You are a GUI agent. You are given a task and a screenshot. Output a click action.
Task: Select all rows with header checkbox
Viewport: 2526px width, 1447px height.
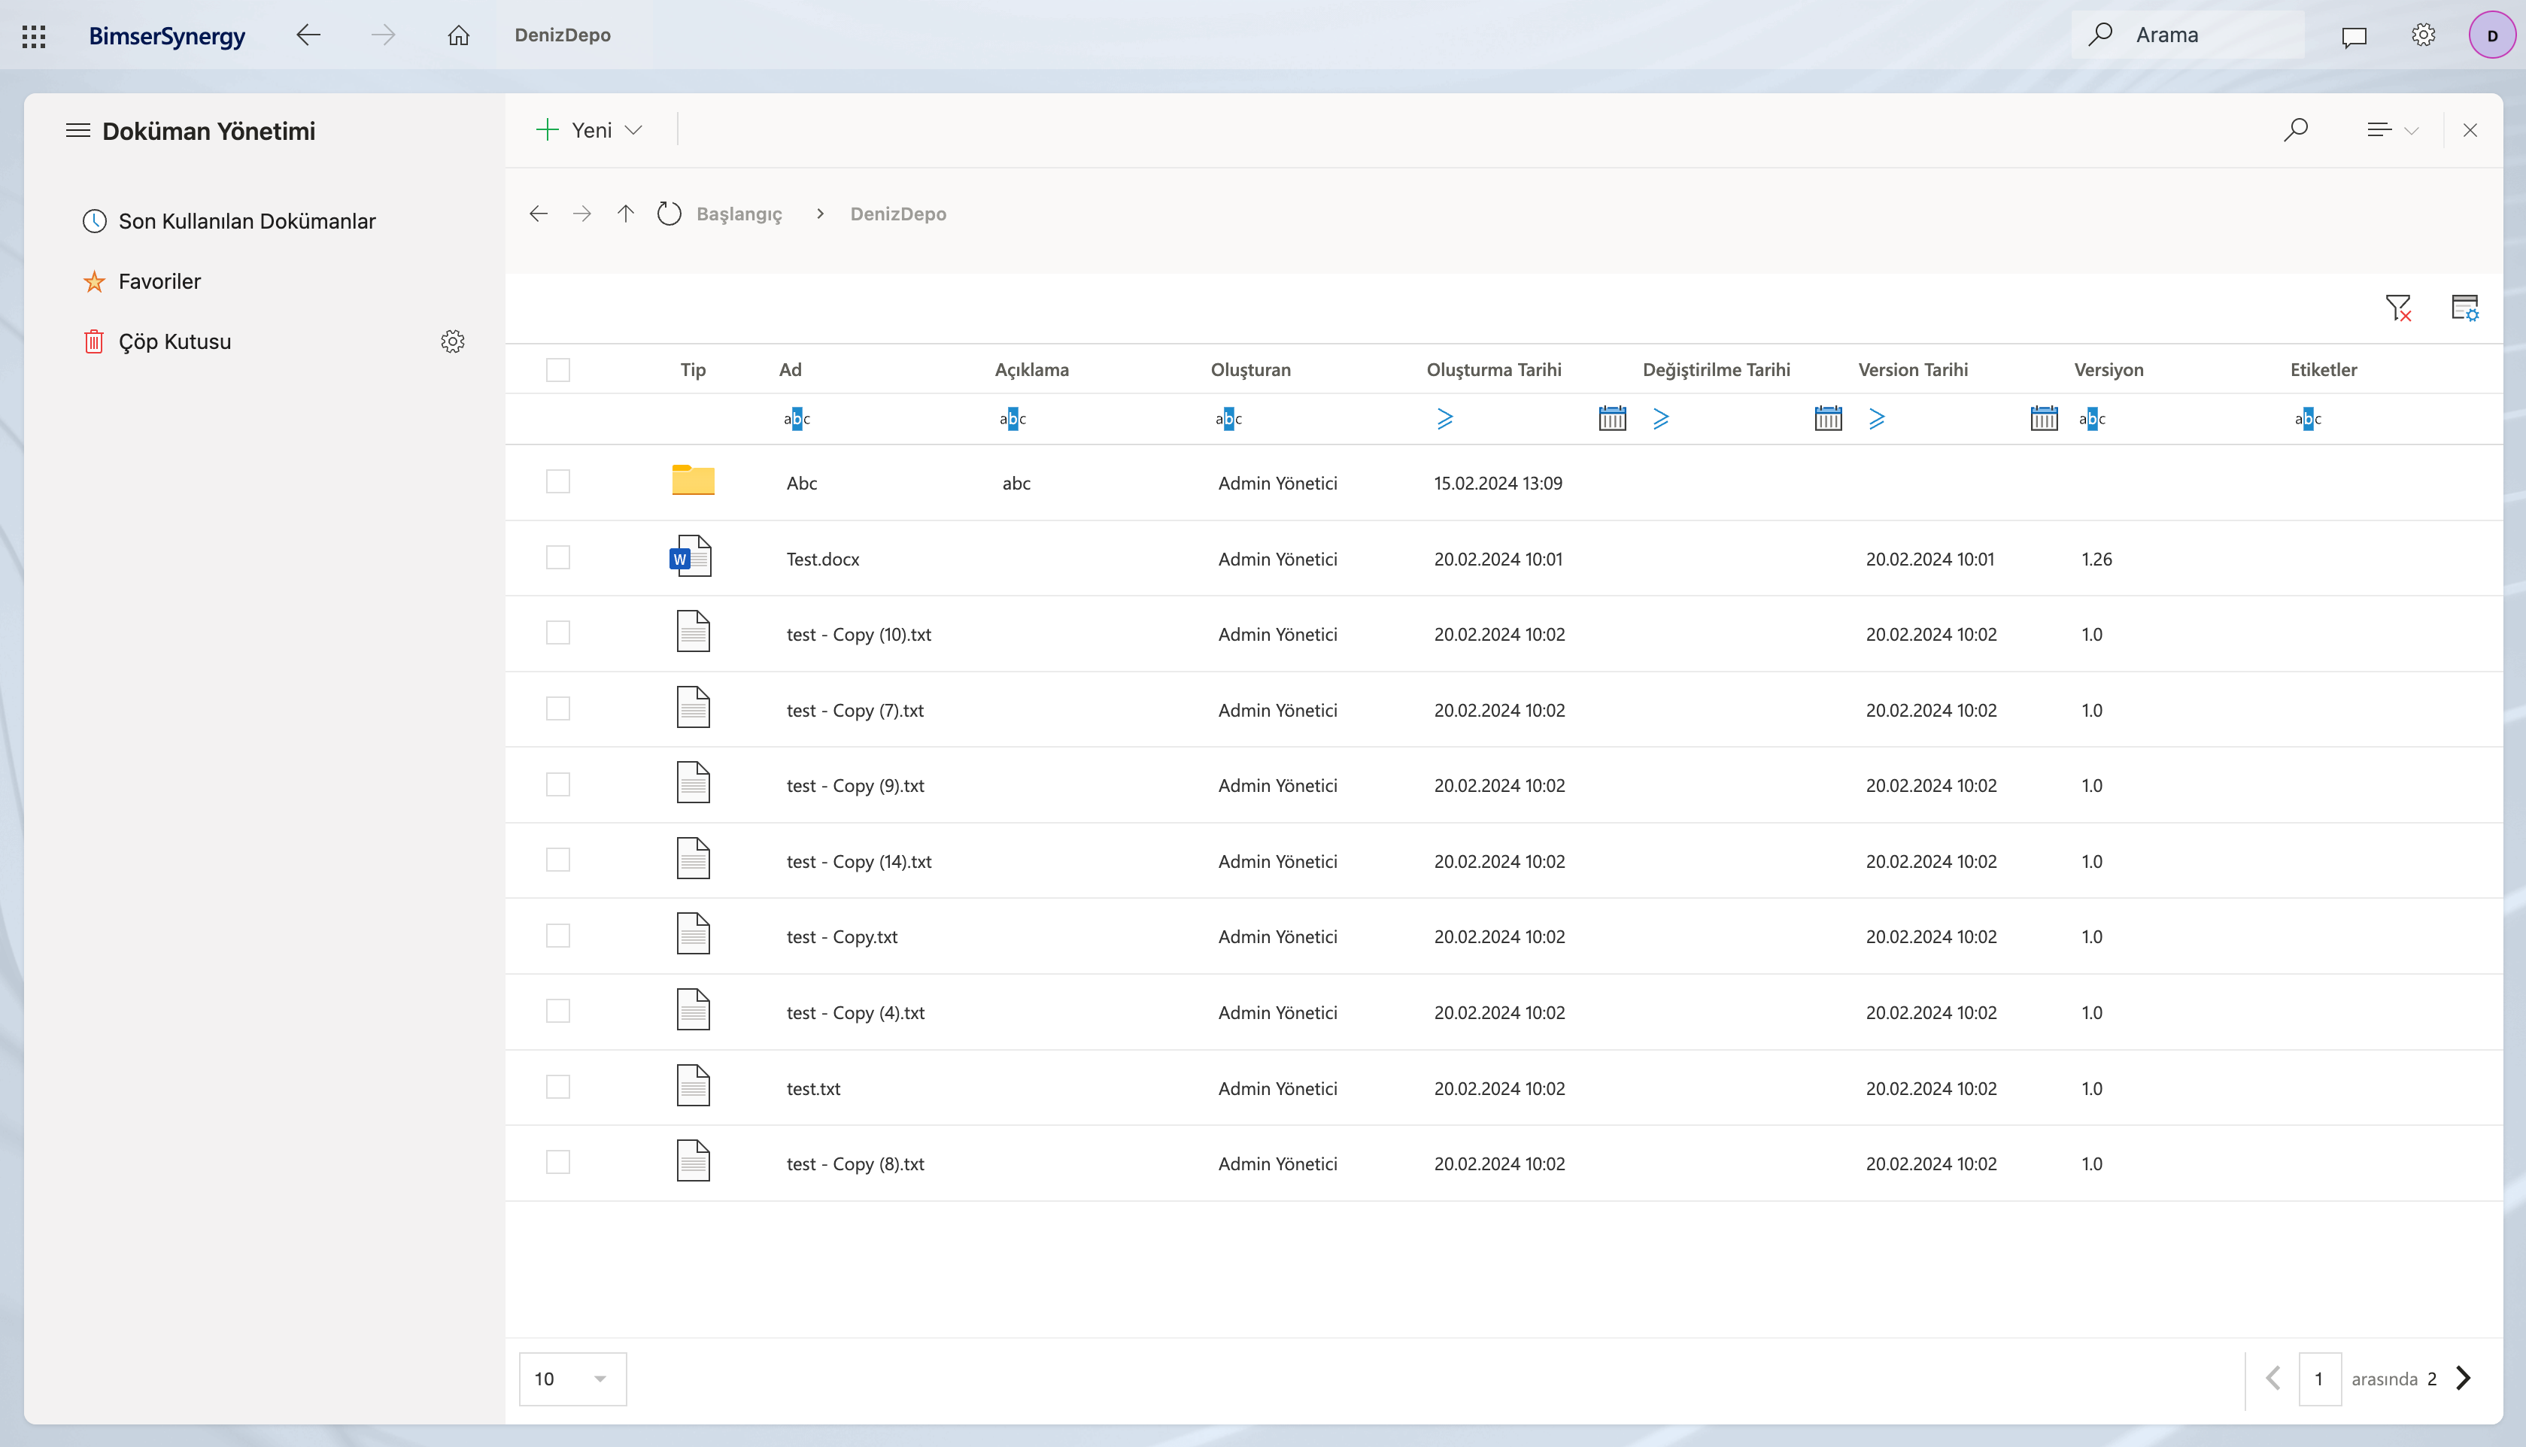point(558,371)
